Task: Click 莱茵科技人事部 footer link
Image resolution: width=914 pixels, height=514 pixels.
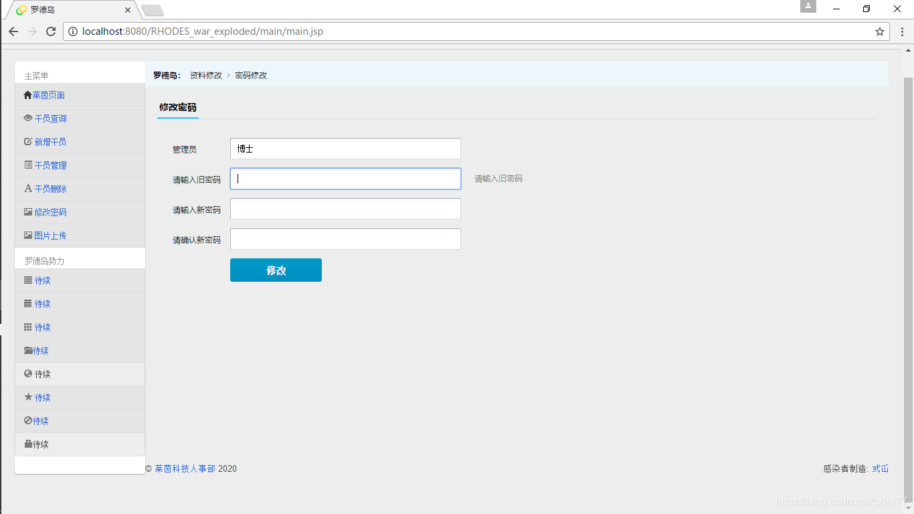Action: tap(185, 468)
